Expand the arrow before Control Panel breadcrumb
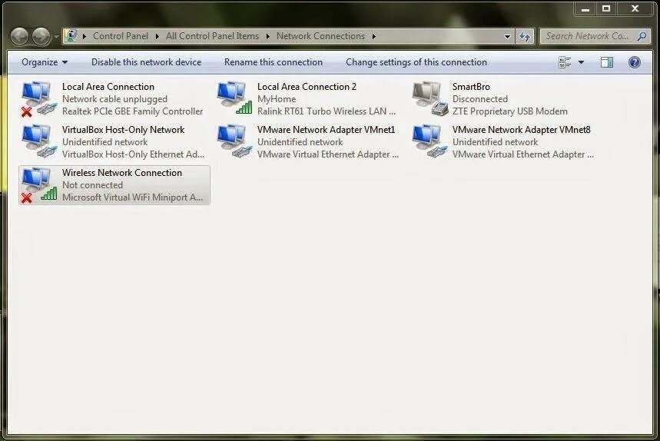The height and width of the screenshot is (441, 660). click(x=85, y=37)
